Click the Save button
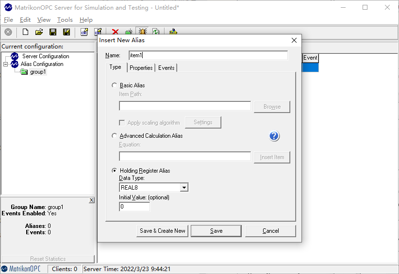Image resolution: width=399 pixels, height=274 pixels. tap(216, 231)
